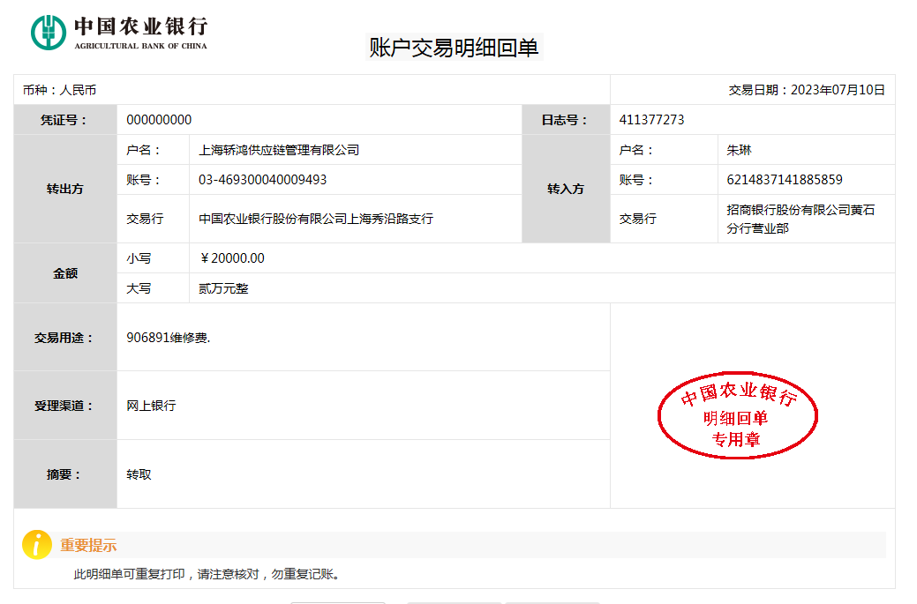
Task: Click the written amount 贰万元整
Action: pos(223,288)
